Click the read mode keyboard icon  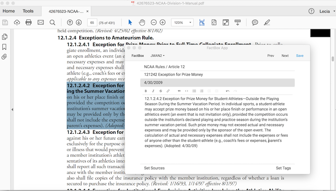pos(238,22)
